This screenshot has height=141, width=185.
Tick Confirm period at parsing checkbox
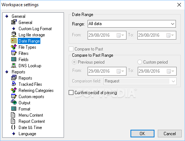71,93
